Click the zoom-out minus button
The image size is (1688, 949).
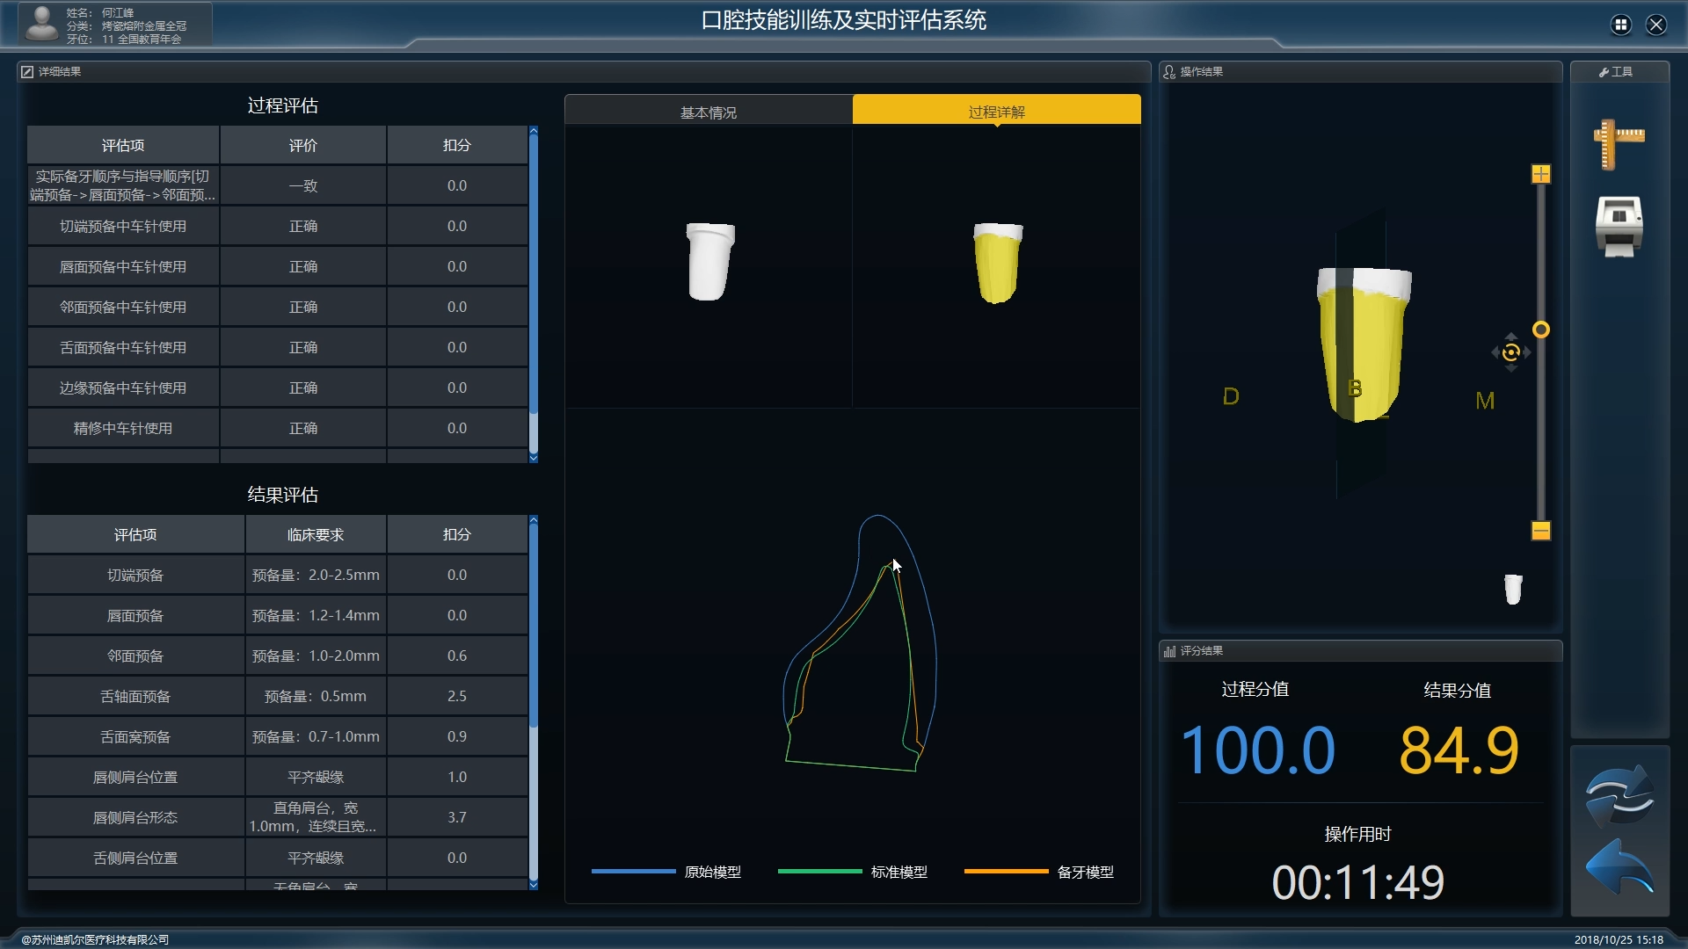[1540, 531]
